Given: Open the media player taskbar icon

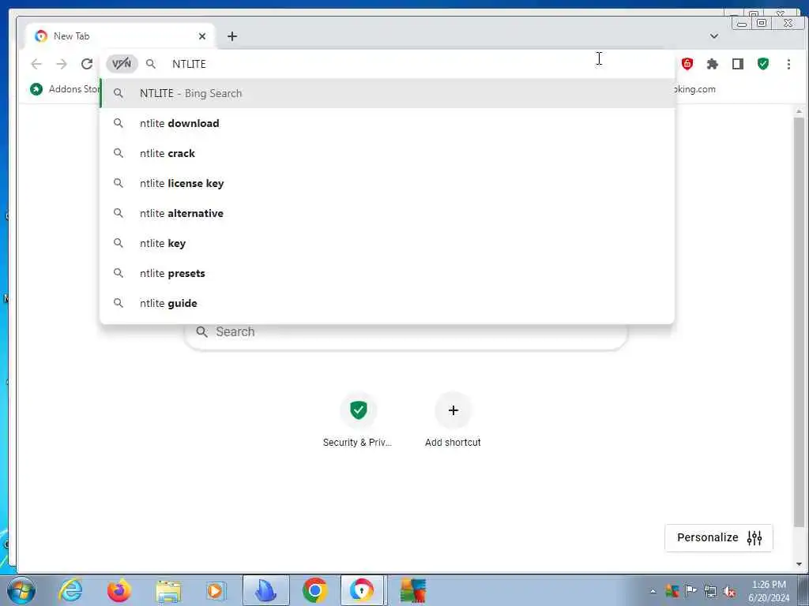Looking at the screenshot, I should point(216,590).
